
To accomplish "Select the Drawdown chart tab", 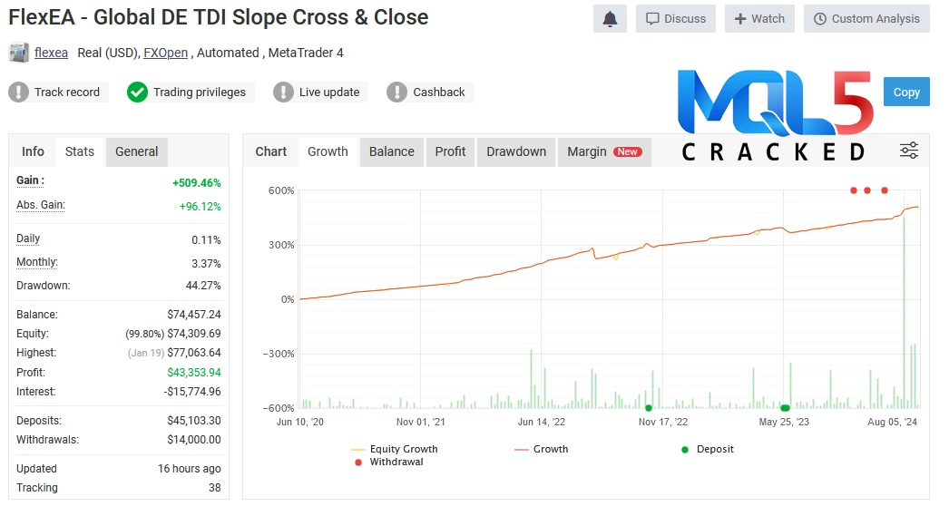I will point(516,151).
